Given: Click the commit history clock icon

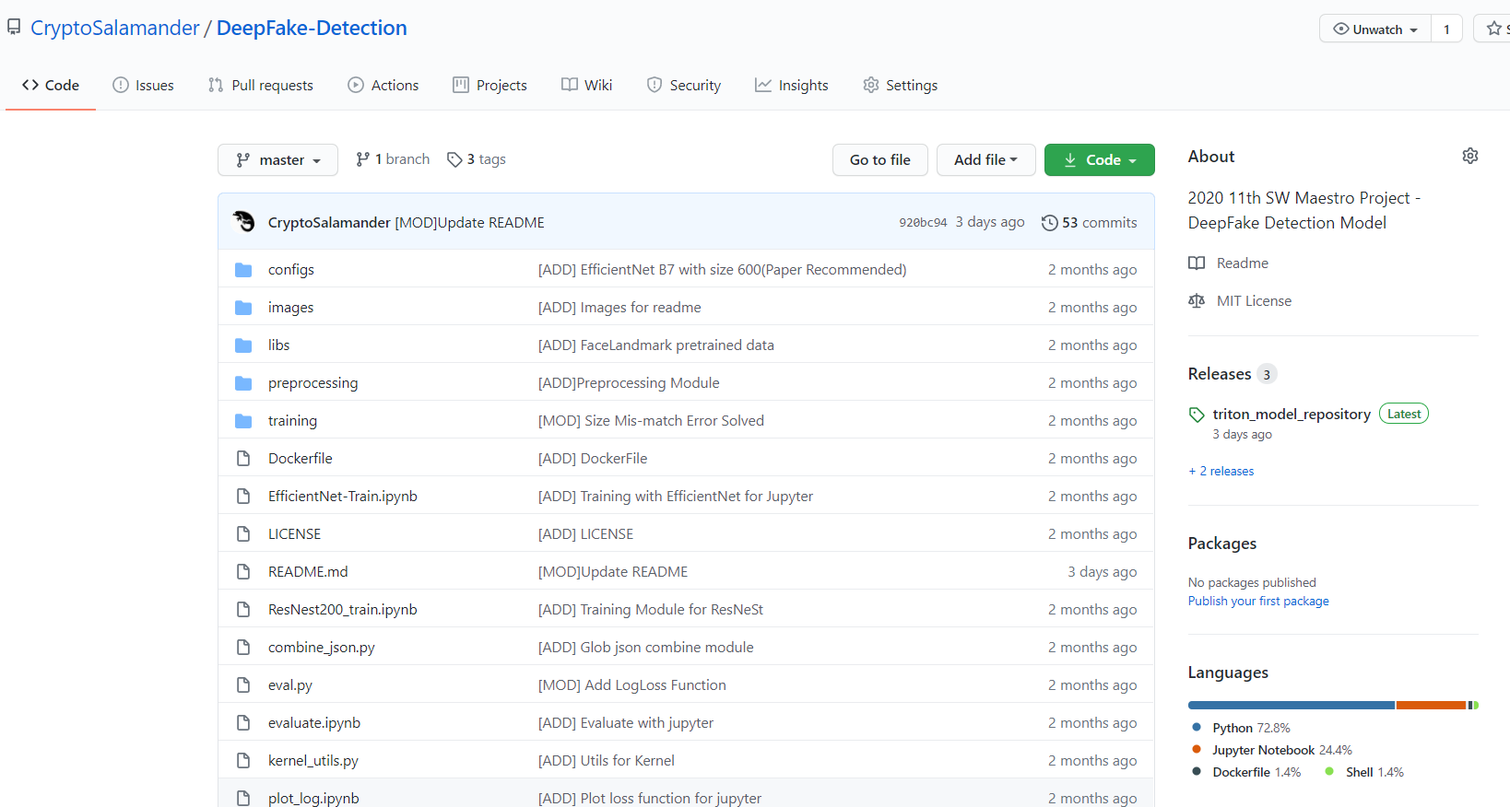Looking at the screenshot, I should tap(1049, 223).
